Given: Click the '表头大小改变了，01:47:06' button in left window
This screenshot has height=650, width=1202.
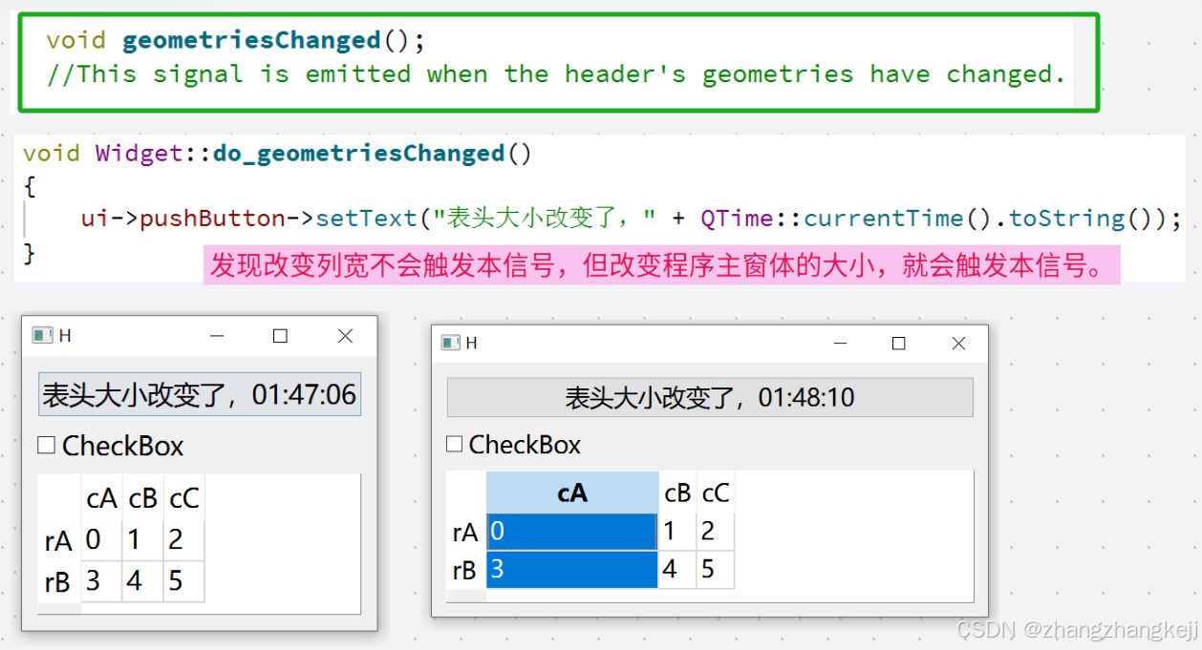Looking at the screenshot, I should click(200, 394).
